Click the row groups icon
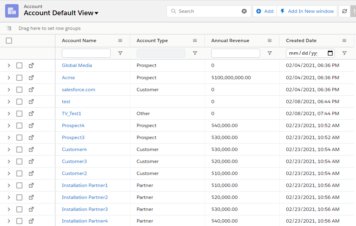 (9, 28)
